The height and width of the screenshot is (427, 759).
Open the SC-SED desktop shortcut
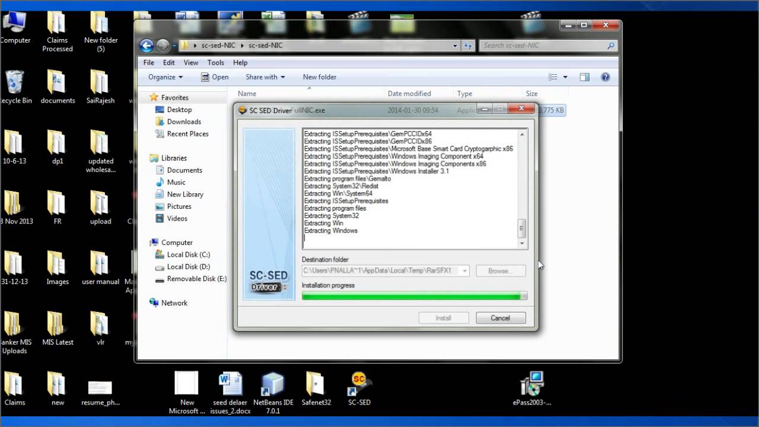[x=359, y=389]
